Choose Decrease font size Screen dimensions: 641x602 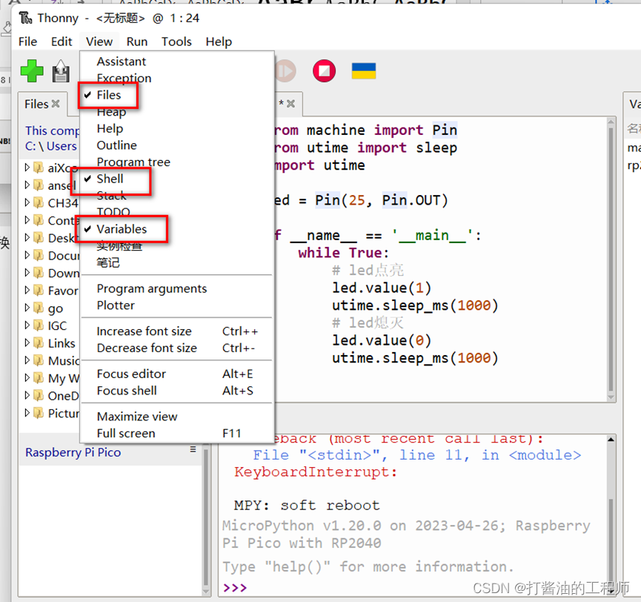tap(177, 348)
